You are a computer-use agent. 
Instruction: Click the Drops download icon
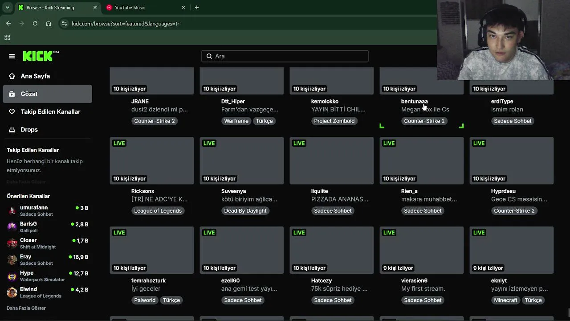[x=12, y=130]
